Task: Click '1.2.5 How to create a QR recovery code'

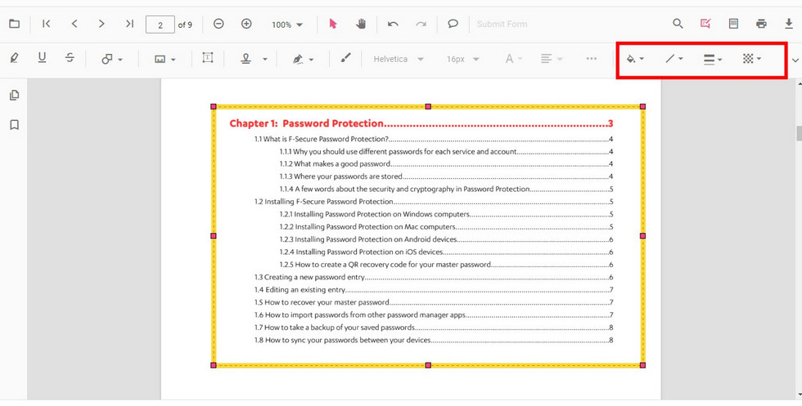Action: click(385, 265)
